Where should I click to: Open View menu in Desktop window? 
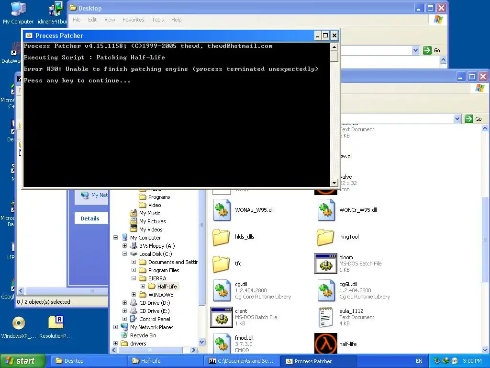click(110, 19)
